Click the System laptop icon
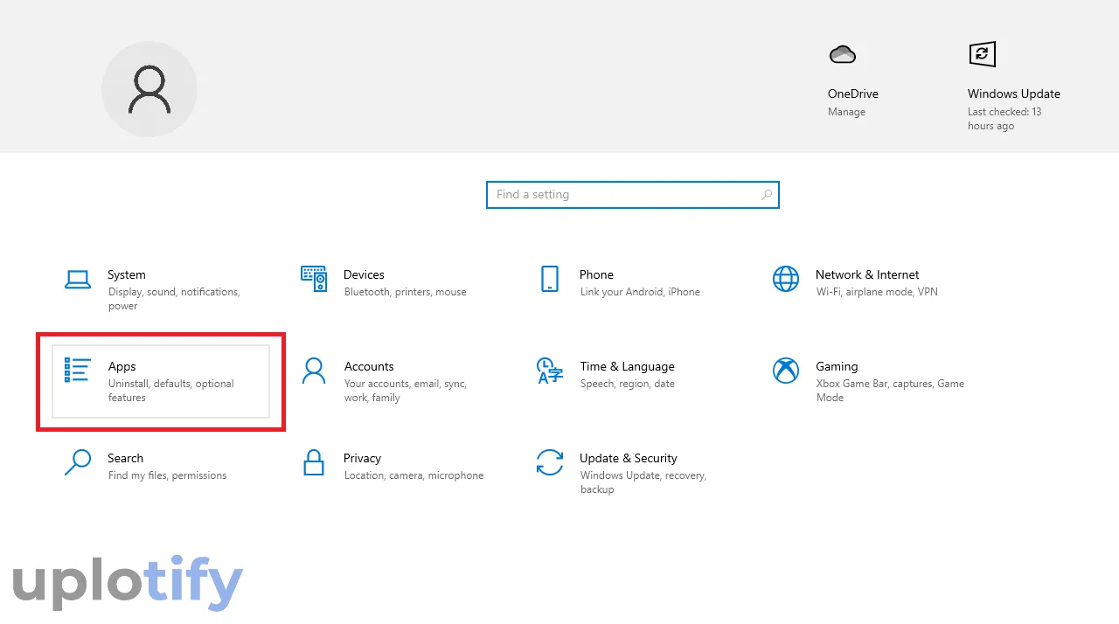1119x624 pixels. (78, 280)
